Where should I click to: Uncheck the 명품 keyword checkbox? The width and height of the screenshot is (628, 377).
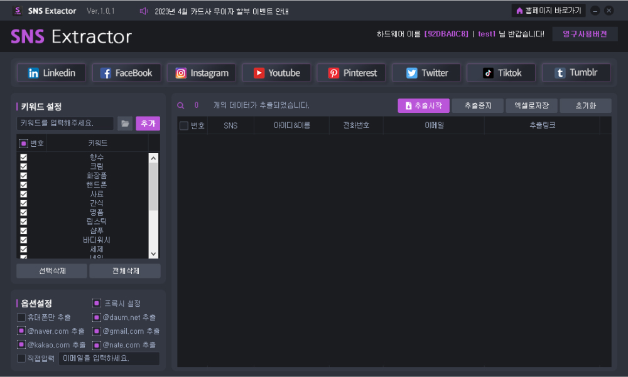coord(24,213)
